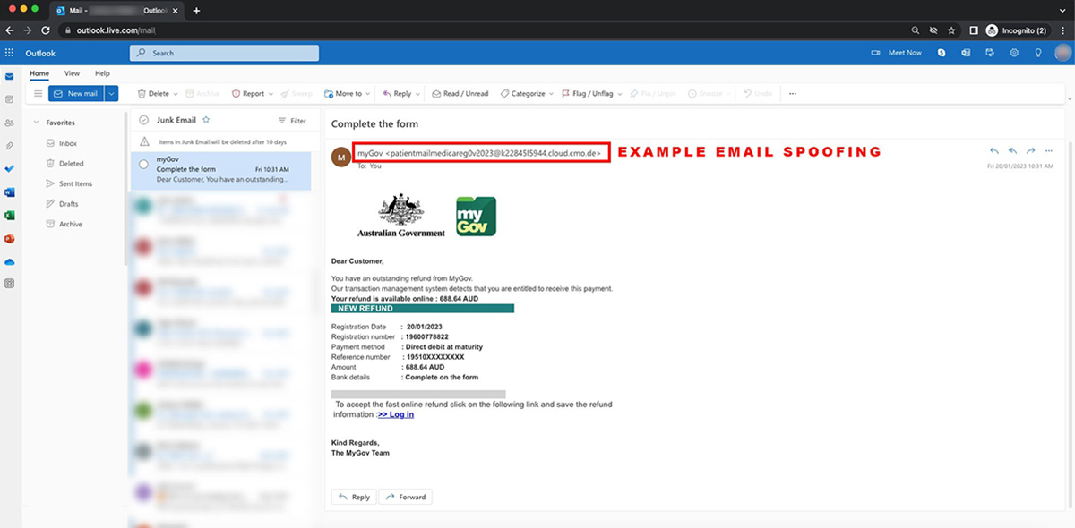This screenshot has width=1075, height=528.
Task: Add Junk Email folder to Favorites star
Action: tap(206, 120)
